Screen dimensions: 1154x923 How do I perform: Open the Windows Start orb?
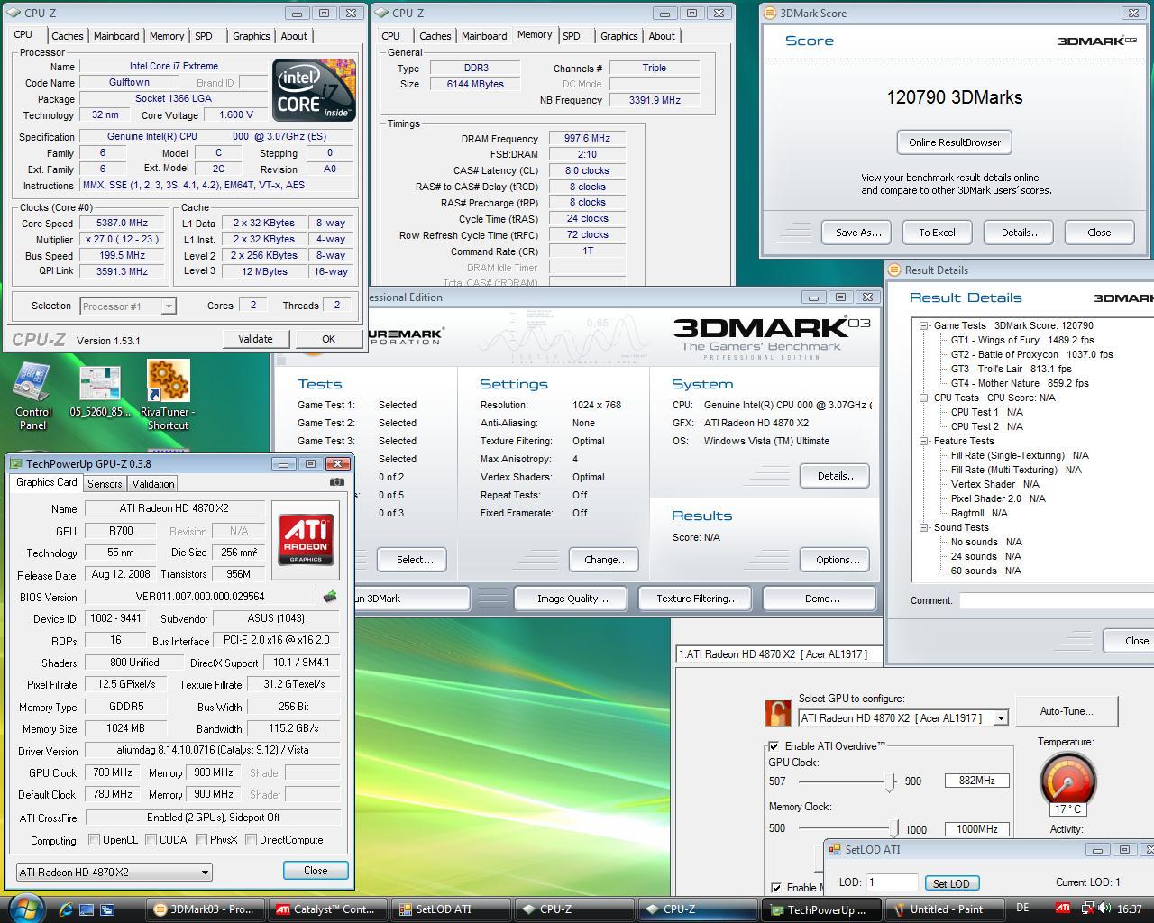pyautogui.click(x=26, y=908)
